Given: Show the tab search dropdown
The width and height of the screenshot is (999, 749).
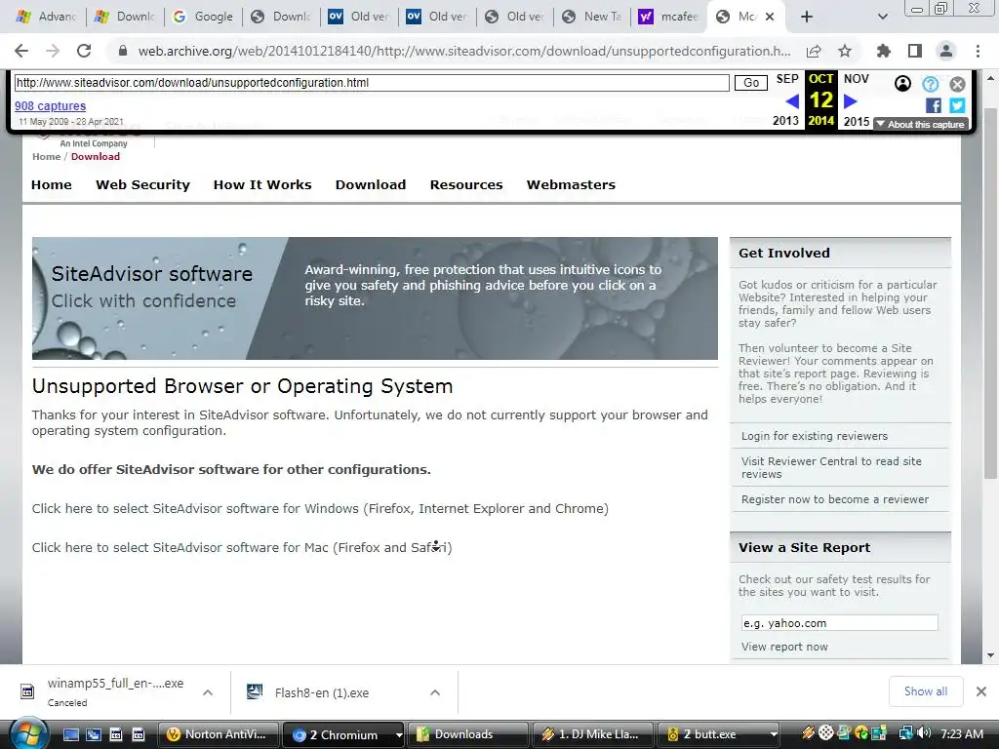Looking at the screenshot, I should pyautogui.click(x=882, y=17).
